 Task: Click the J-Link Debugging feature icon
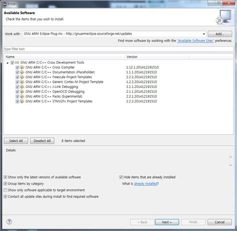pyautogui.click(x=22, y=87)
